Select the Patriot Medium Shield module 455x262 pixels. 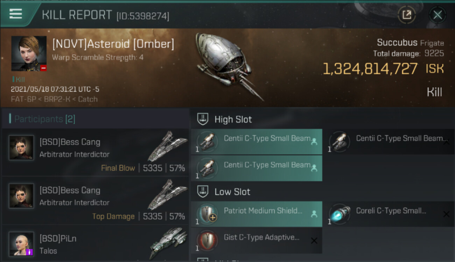coord(257,214)
